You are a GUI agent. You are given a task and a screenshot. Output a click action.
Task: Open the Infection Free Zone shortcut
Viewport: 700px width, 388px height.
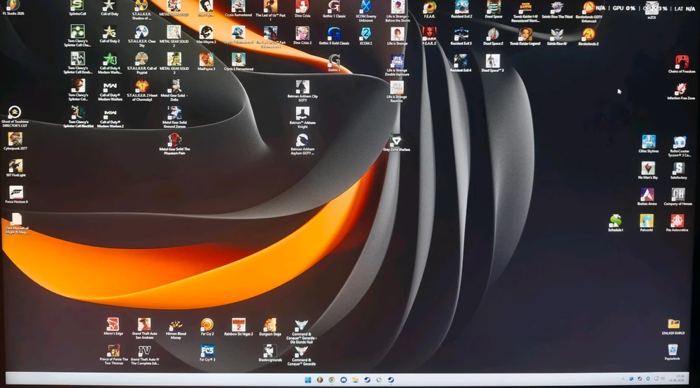[681, 90]
